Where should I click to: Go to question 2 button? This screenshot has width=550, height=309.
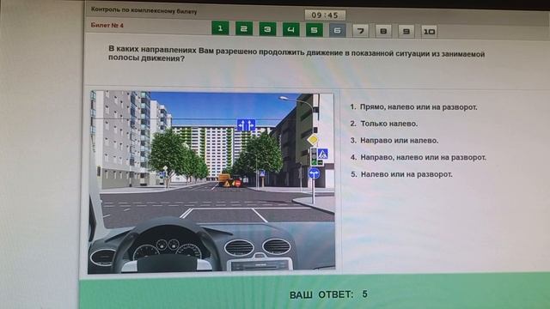pos(244,29)
